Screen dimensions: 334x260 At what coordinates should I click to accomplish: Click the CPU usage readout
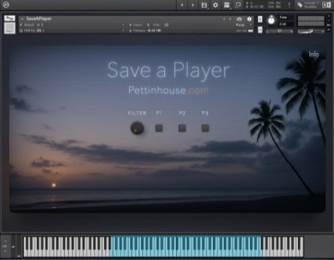(274, 3)
